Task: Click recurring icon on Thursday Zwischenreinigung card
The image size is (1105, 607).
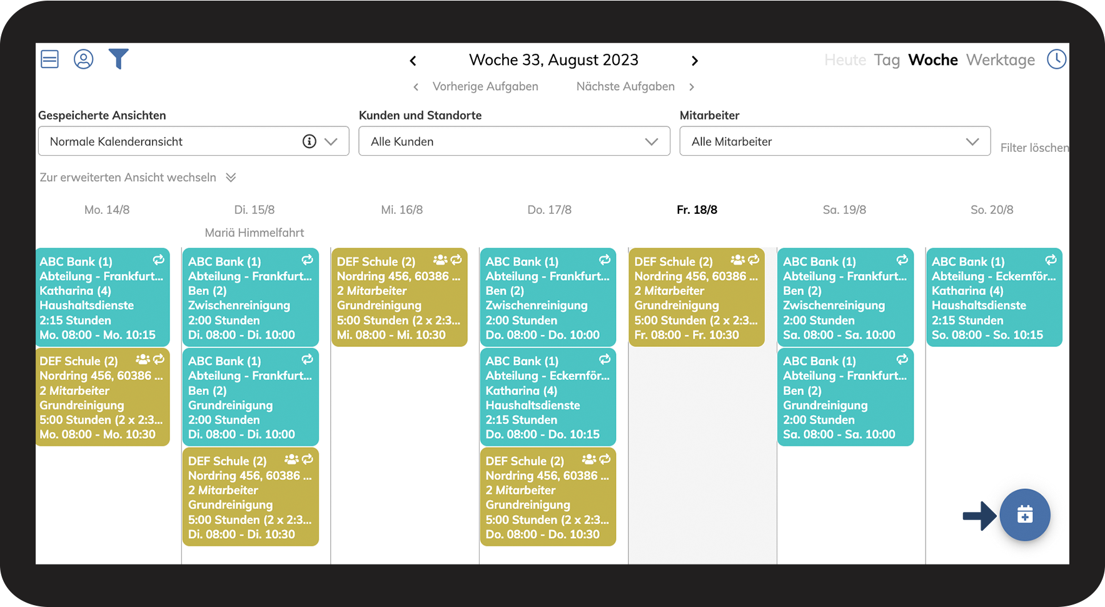Action: click(x=605, y=259)
